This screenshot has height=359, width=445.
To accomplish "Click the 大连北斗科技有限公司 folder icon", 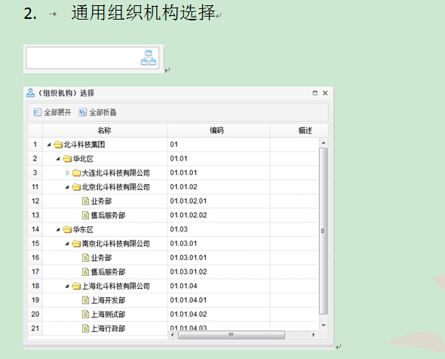I will pos(76,173).
